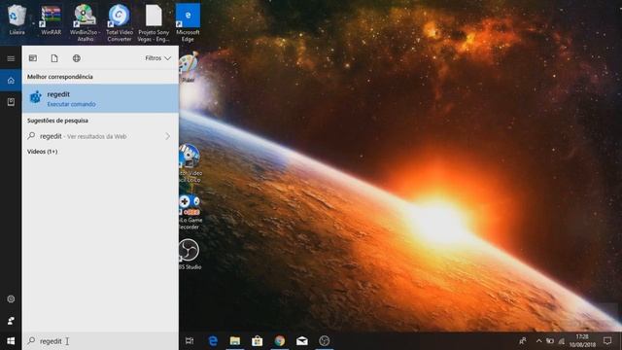The image size is (622, 350).
Task: Select the WinBin2Iso Atalho shortcut
Action: pos(85,22)
